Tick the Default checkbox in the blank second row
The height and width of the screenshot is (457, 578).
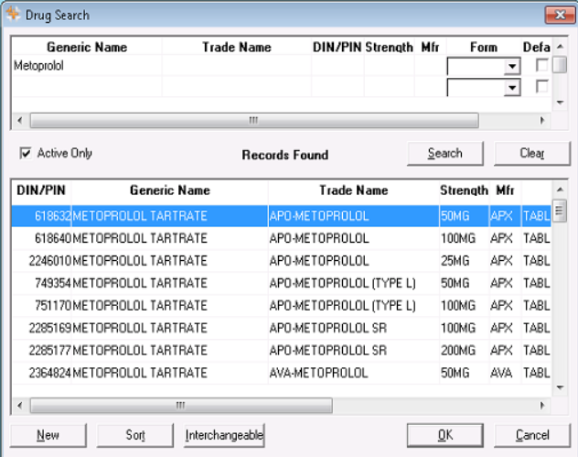(x=541, y=87)
